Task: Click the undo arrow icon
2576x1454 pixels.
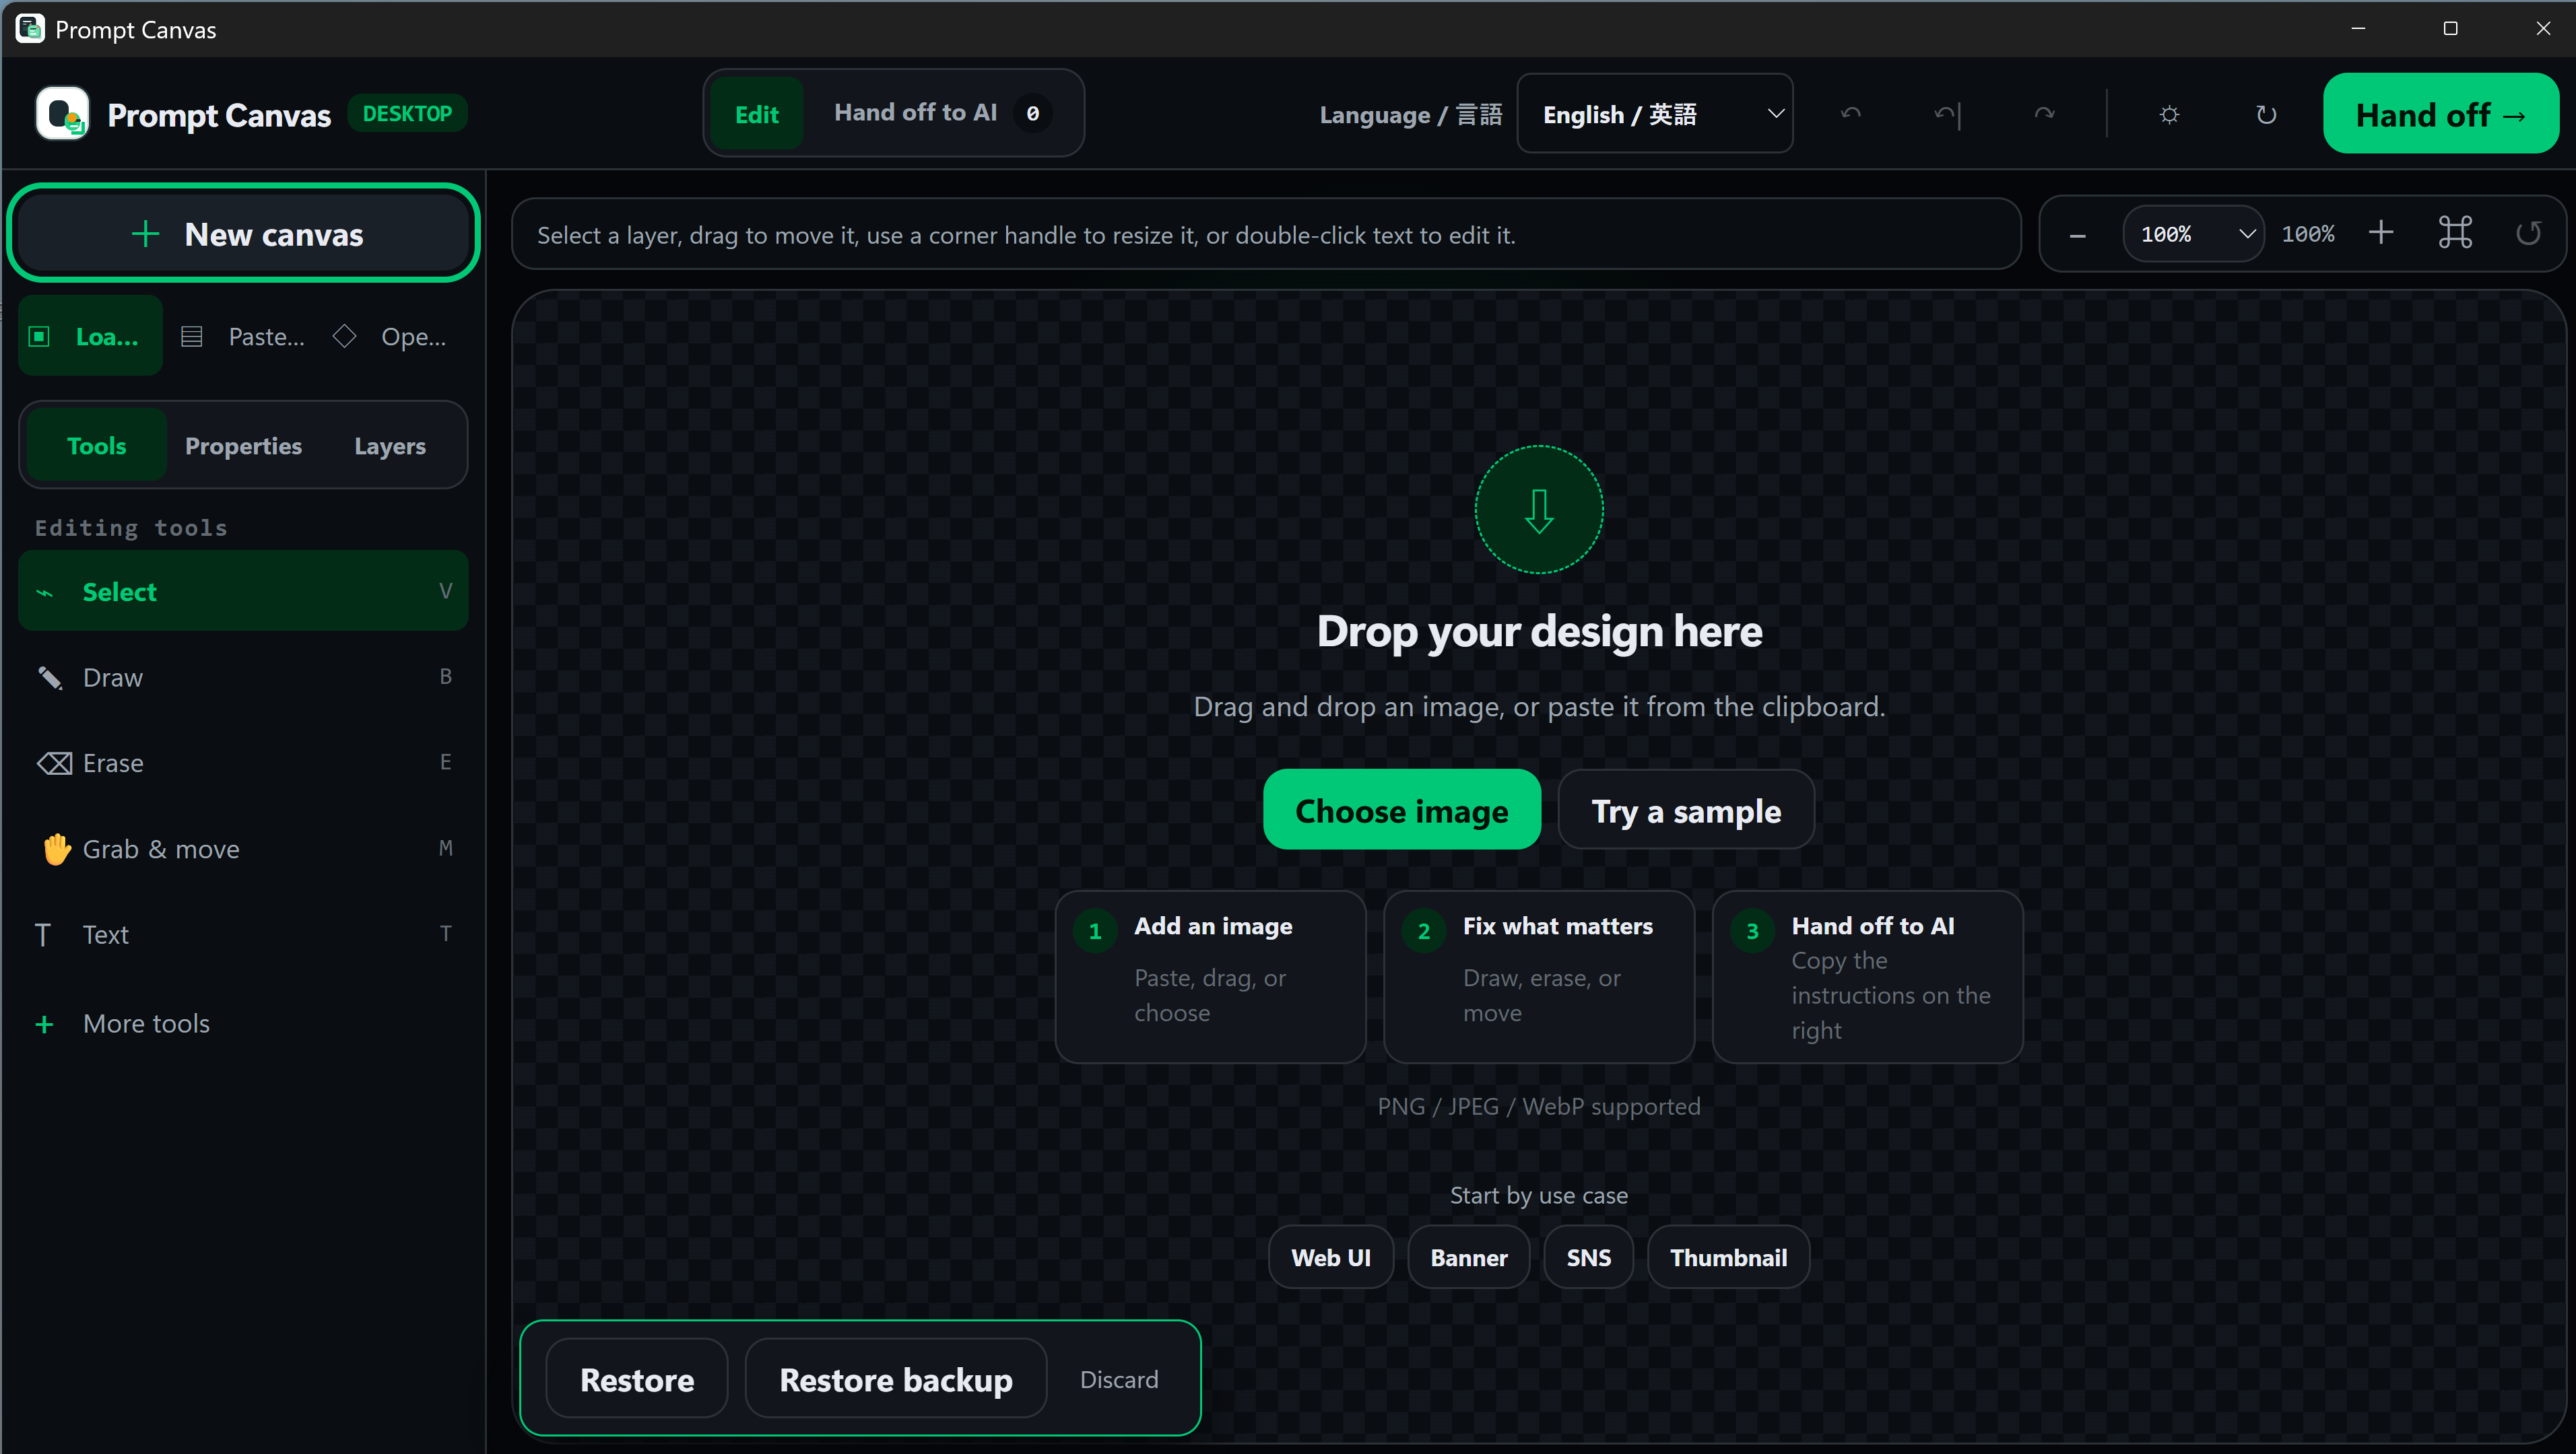Action: pos(1851,114)
